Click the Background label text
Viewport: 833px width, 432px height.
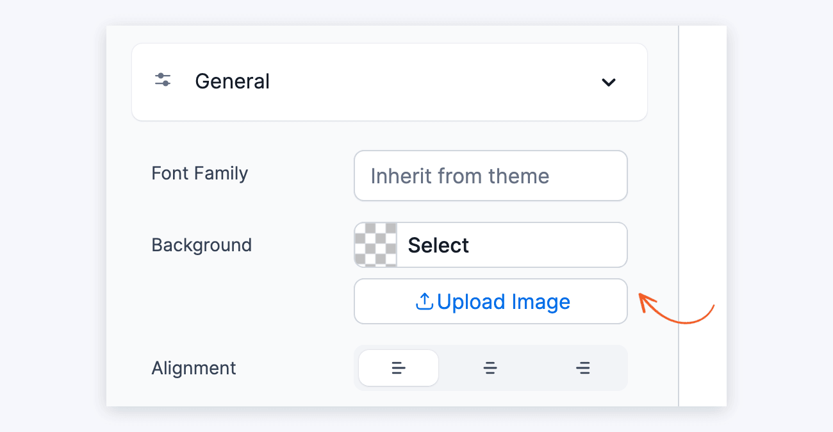pyautogui.click(x=202, y=245)
